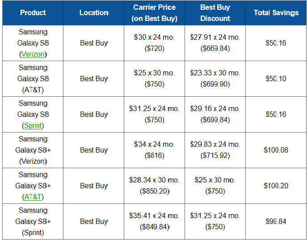Select the Samsung Galaxy S8+ (Sprint) product cell
The image size is (307, 240).
pos(33,221)
